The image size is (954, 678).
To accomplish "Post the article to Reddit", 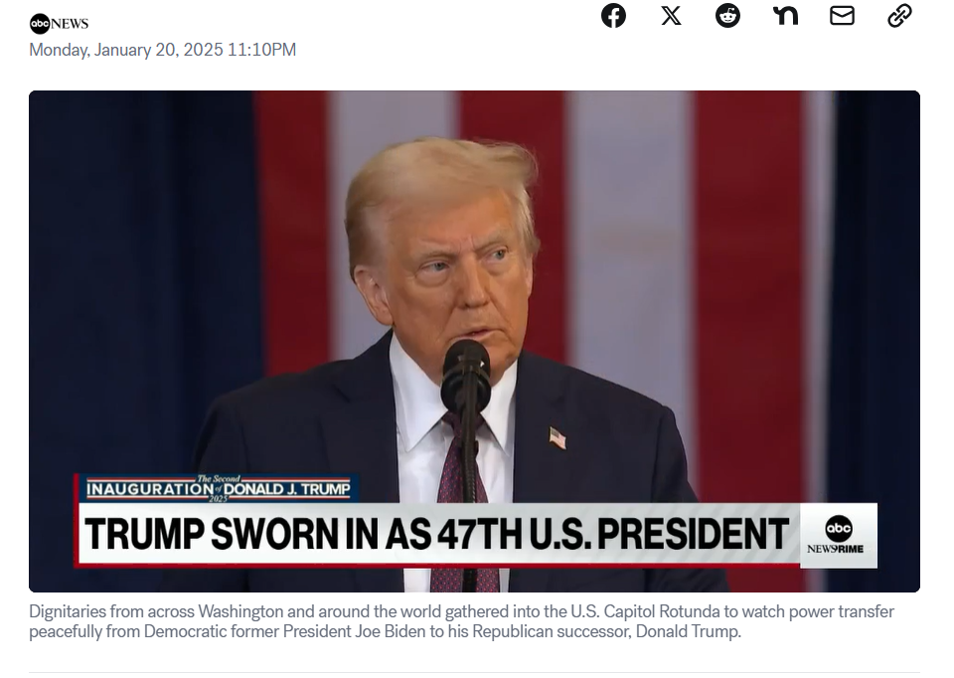I will coord(727,15).
